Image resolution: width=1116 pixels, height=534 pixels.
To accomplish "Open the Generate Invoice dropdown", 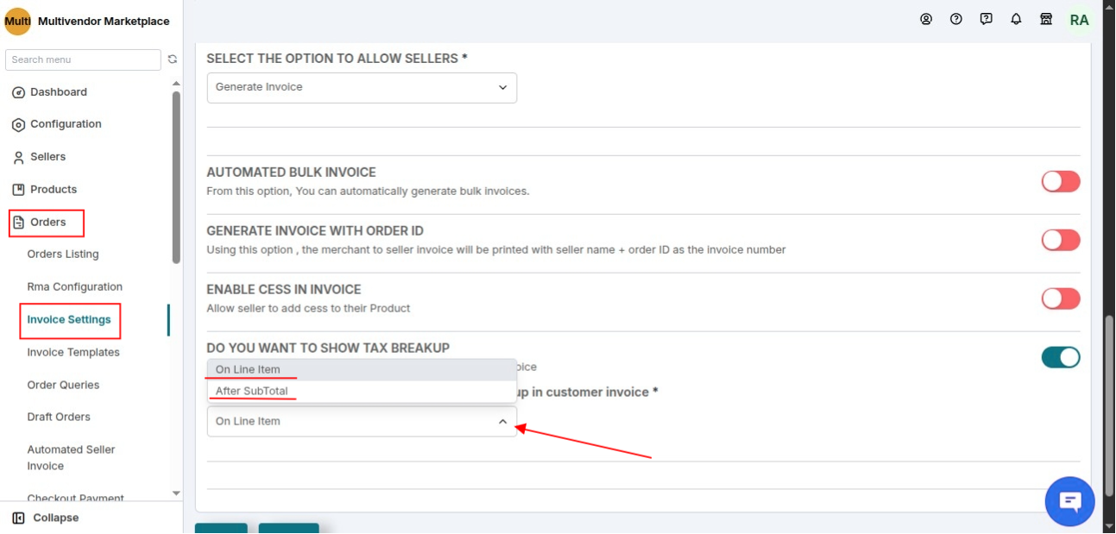I will click(362, 88).
